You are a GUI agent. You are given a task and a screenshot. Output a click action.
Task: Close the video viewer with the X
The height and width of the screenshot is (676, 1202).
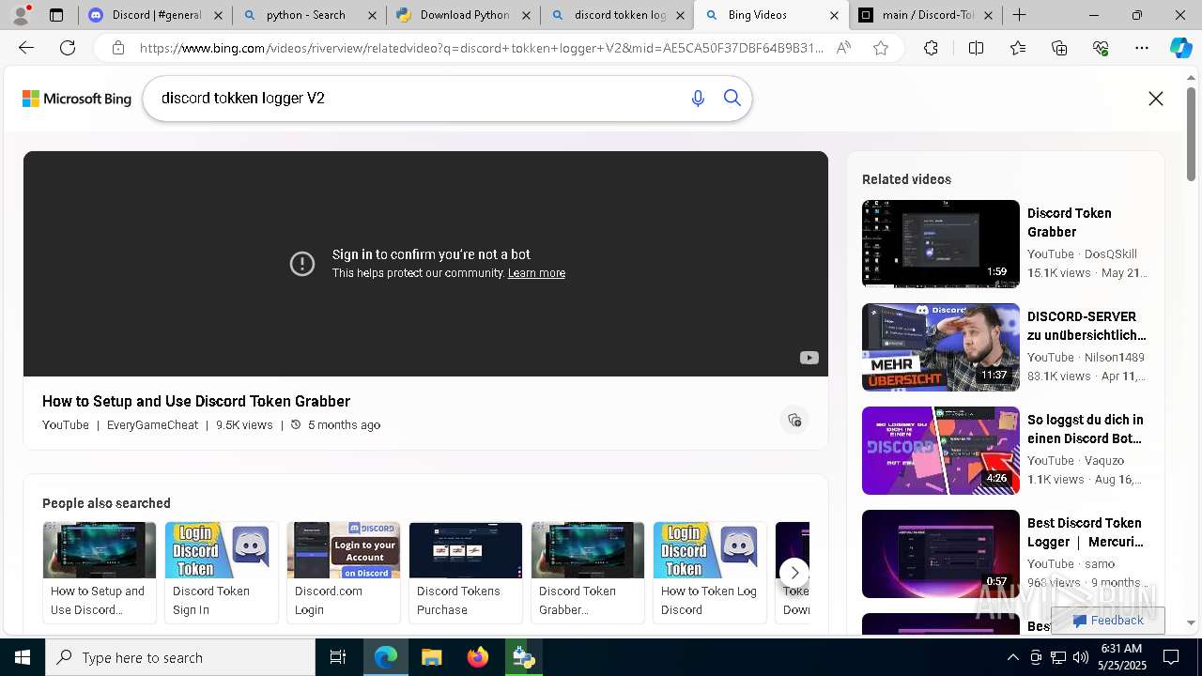coord(1156,99)
